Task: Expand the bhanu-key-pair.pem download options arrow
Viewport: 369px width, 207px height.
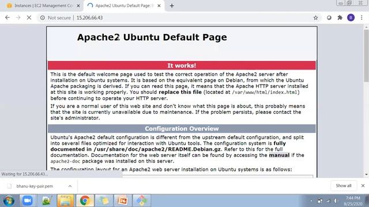Action: pos(70,186)
